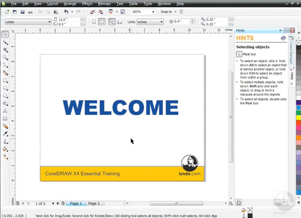The width and height of the screenshot is (301, 218).
Task: Select the Text tool
Action: tap(5, 111)
